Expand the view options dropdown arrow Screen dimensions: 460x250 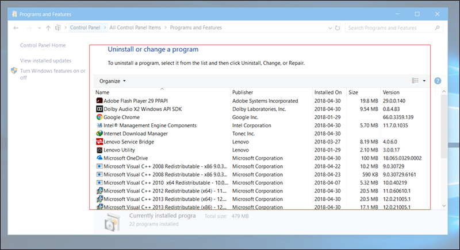coord(424,81)
